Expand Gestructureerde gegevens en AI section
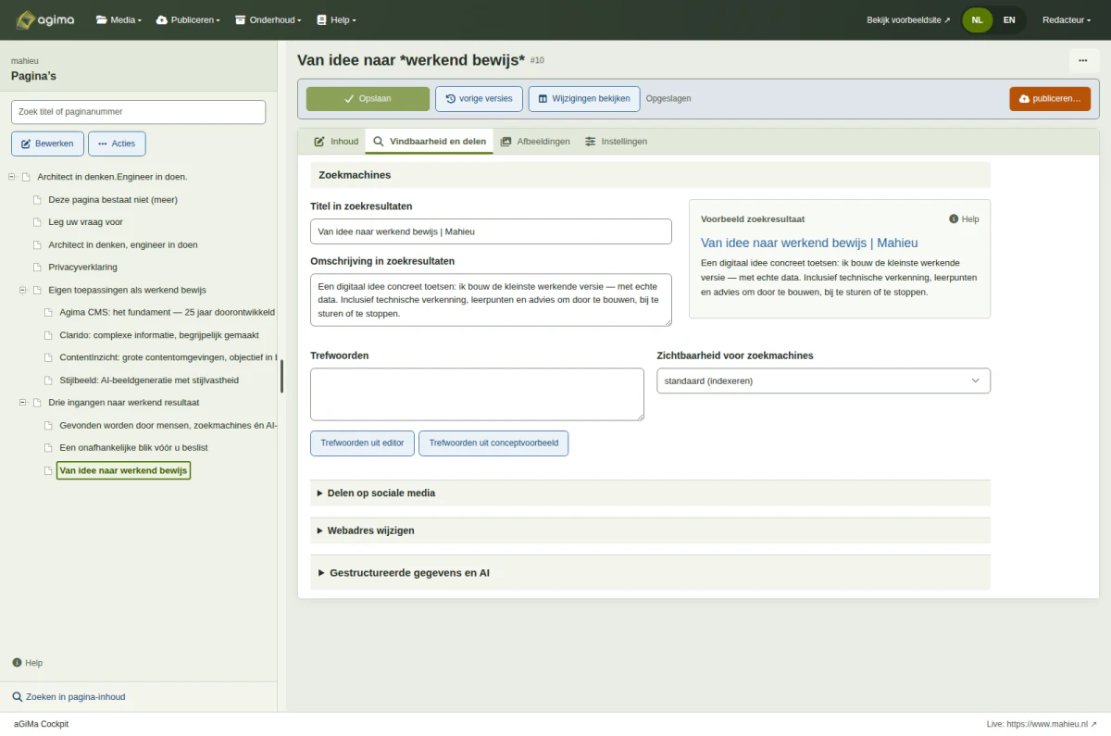1111x736 pixels. (650, 573)
